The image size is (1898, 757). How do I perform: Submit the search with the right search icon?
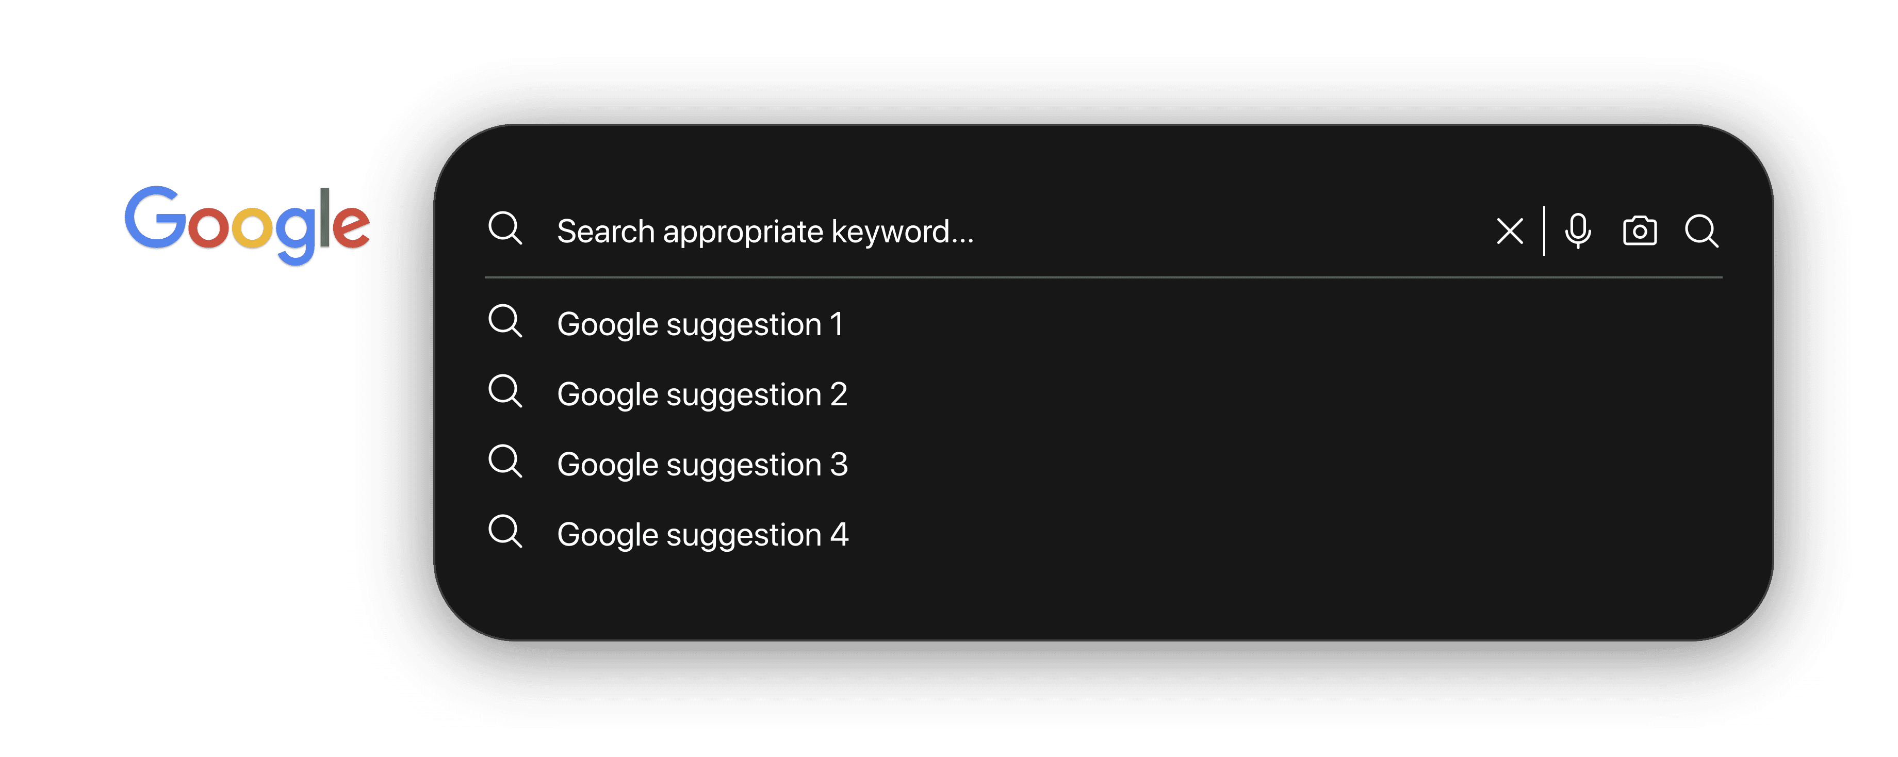[1703, 232]
